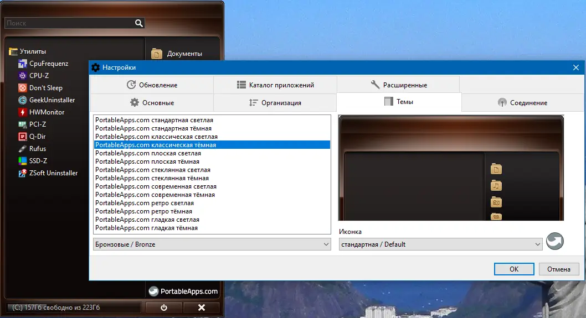Click the Поиск search field
The height and width of the screenshot is (318, 586).
pyautogui.click(x=74, y=23)
